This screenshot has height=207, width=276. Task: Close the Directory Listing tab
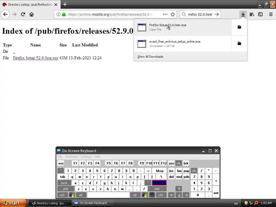[56, 5]
